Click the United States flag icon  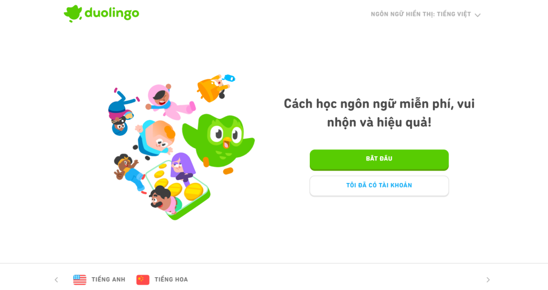click(80, 279)
